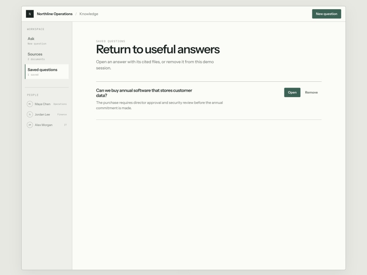Image resolution: width=367 pixels, height=275 pixels.
Task: Click the '2 documents' subtitle
Action: 36,59
